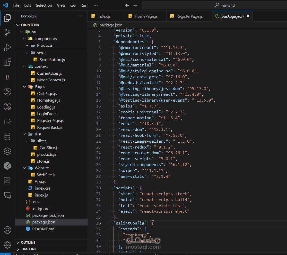The height and width of the screenshot is (255, 287).
Task: Open CartSlice.js in the explorer
Action: [49, 148]
